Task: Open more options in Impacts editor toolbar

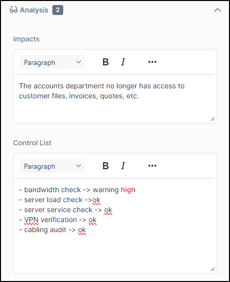Action: click(x=152, y=62)
